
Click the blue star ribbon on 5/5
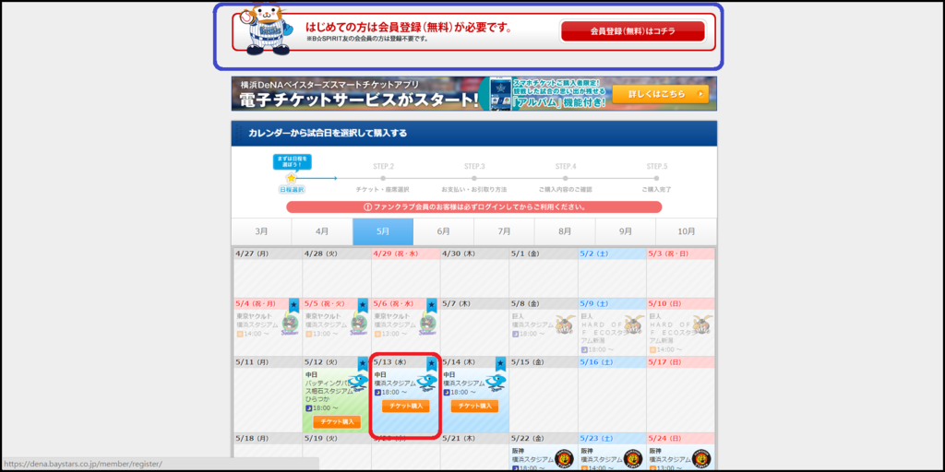pos(363,305)
